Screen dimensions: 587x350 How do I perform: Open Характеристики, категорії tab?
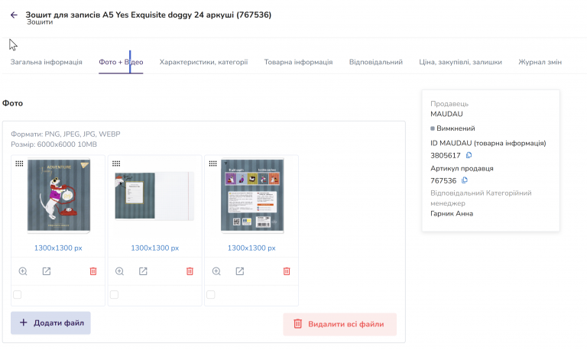[203, 62]
